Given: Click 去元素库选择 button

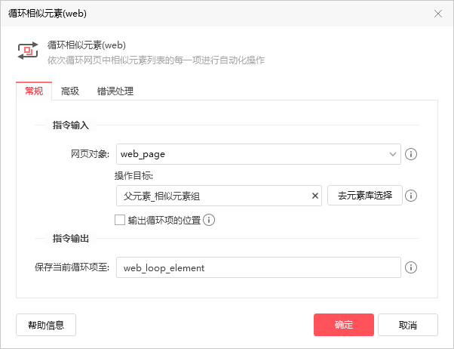Looking at the screenshot, I should coord(365,196).
